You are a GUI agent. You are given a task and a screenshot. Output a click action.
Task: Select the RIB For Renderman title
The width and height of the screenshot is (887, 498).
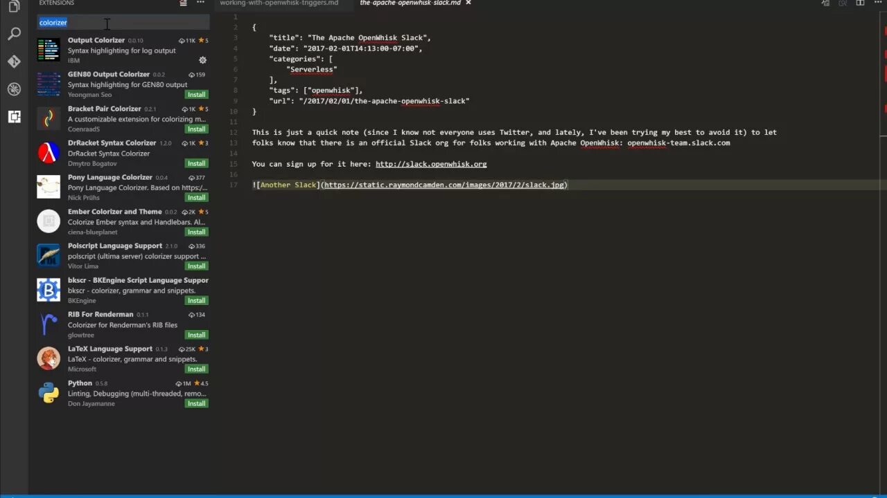(x=100, y=314)
